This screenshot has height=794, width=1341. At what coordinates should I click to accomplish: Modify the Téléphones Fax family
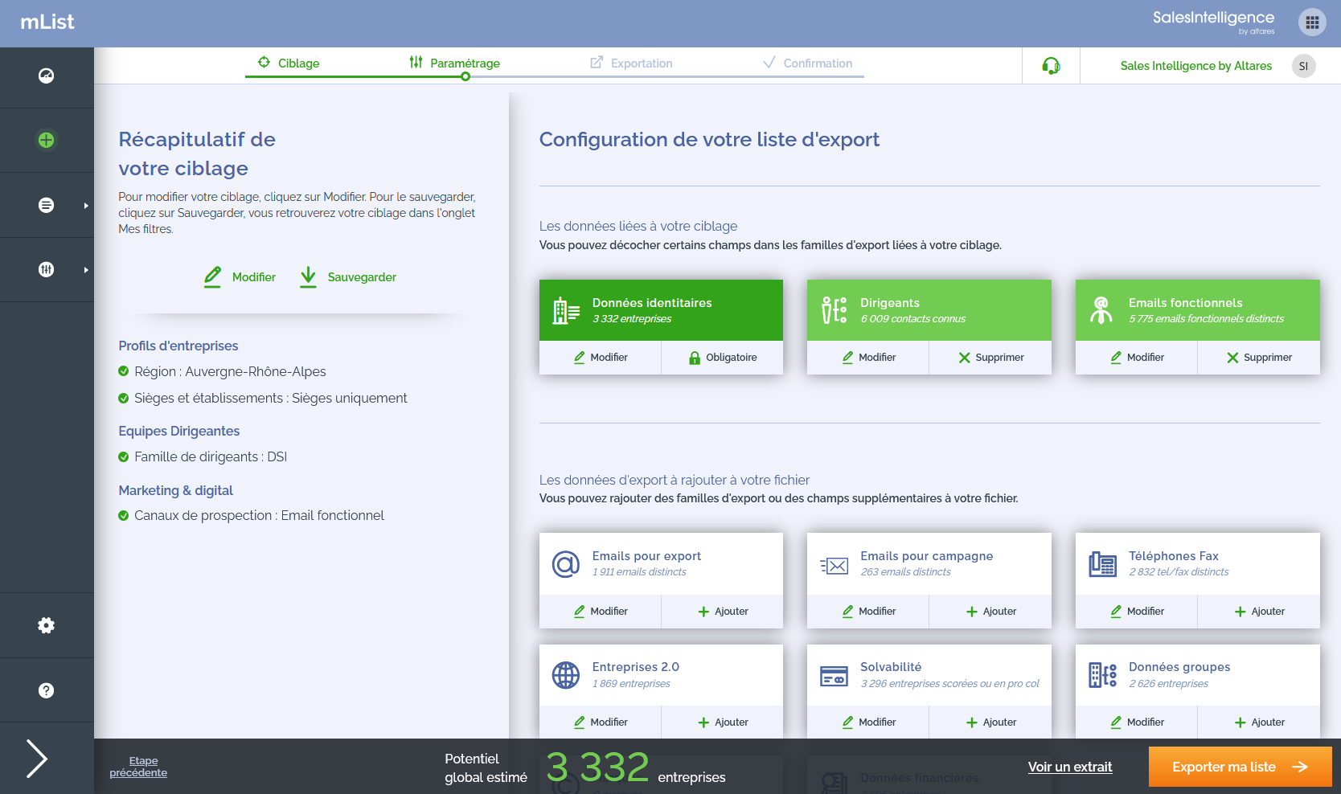[x=1137, y=612]
